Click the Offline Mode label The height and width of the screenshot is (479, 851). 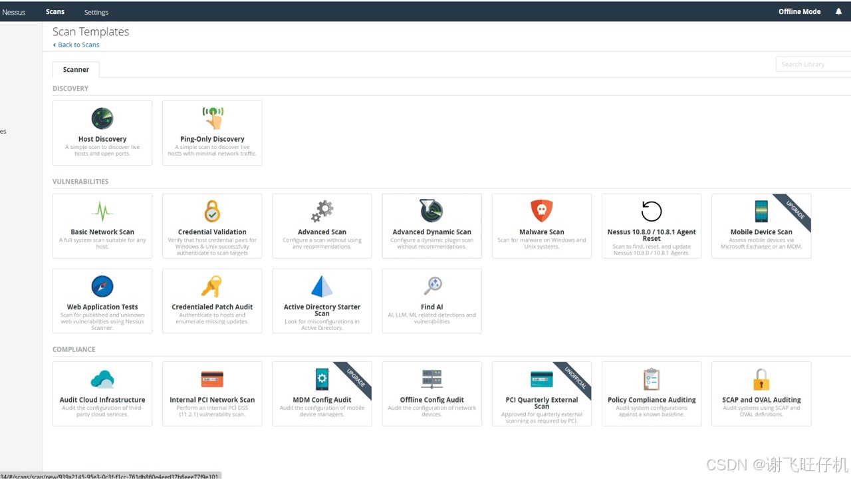[800, 11]
